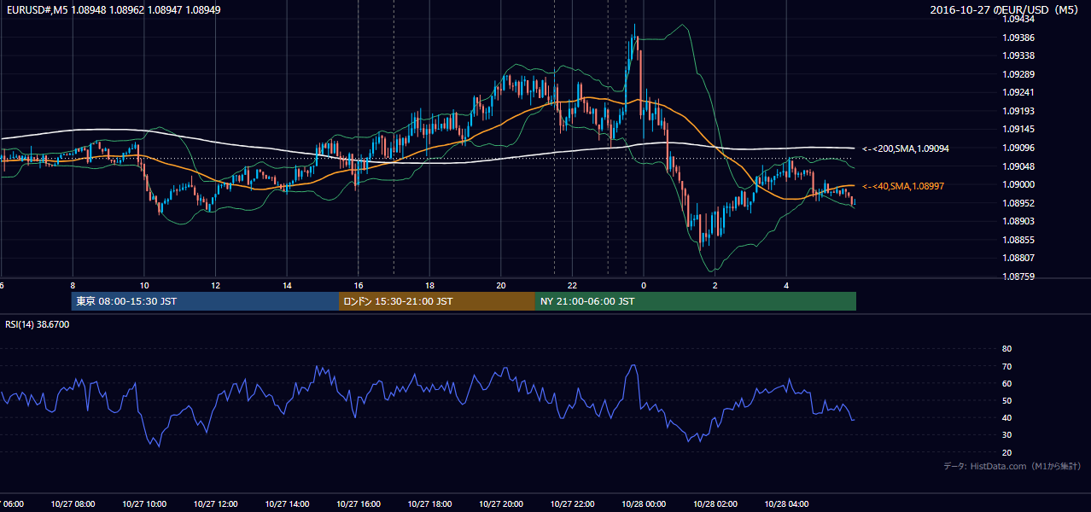Click price axis value 1.09048
The image size is (1091, 512).
[x=1018, y=166]
